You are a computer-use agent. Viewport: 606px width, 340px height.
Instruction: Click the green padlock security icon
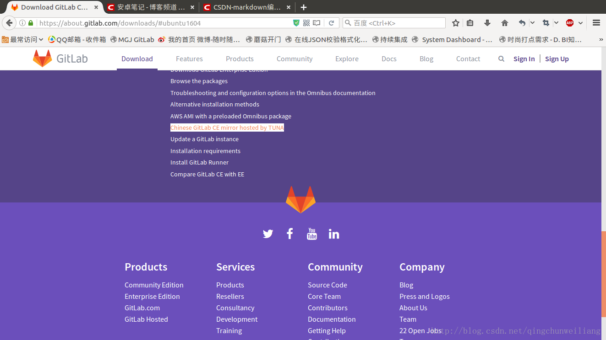click(31, 23)
